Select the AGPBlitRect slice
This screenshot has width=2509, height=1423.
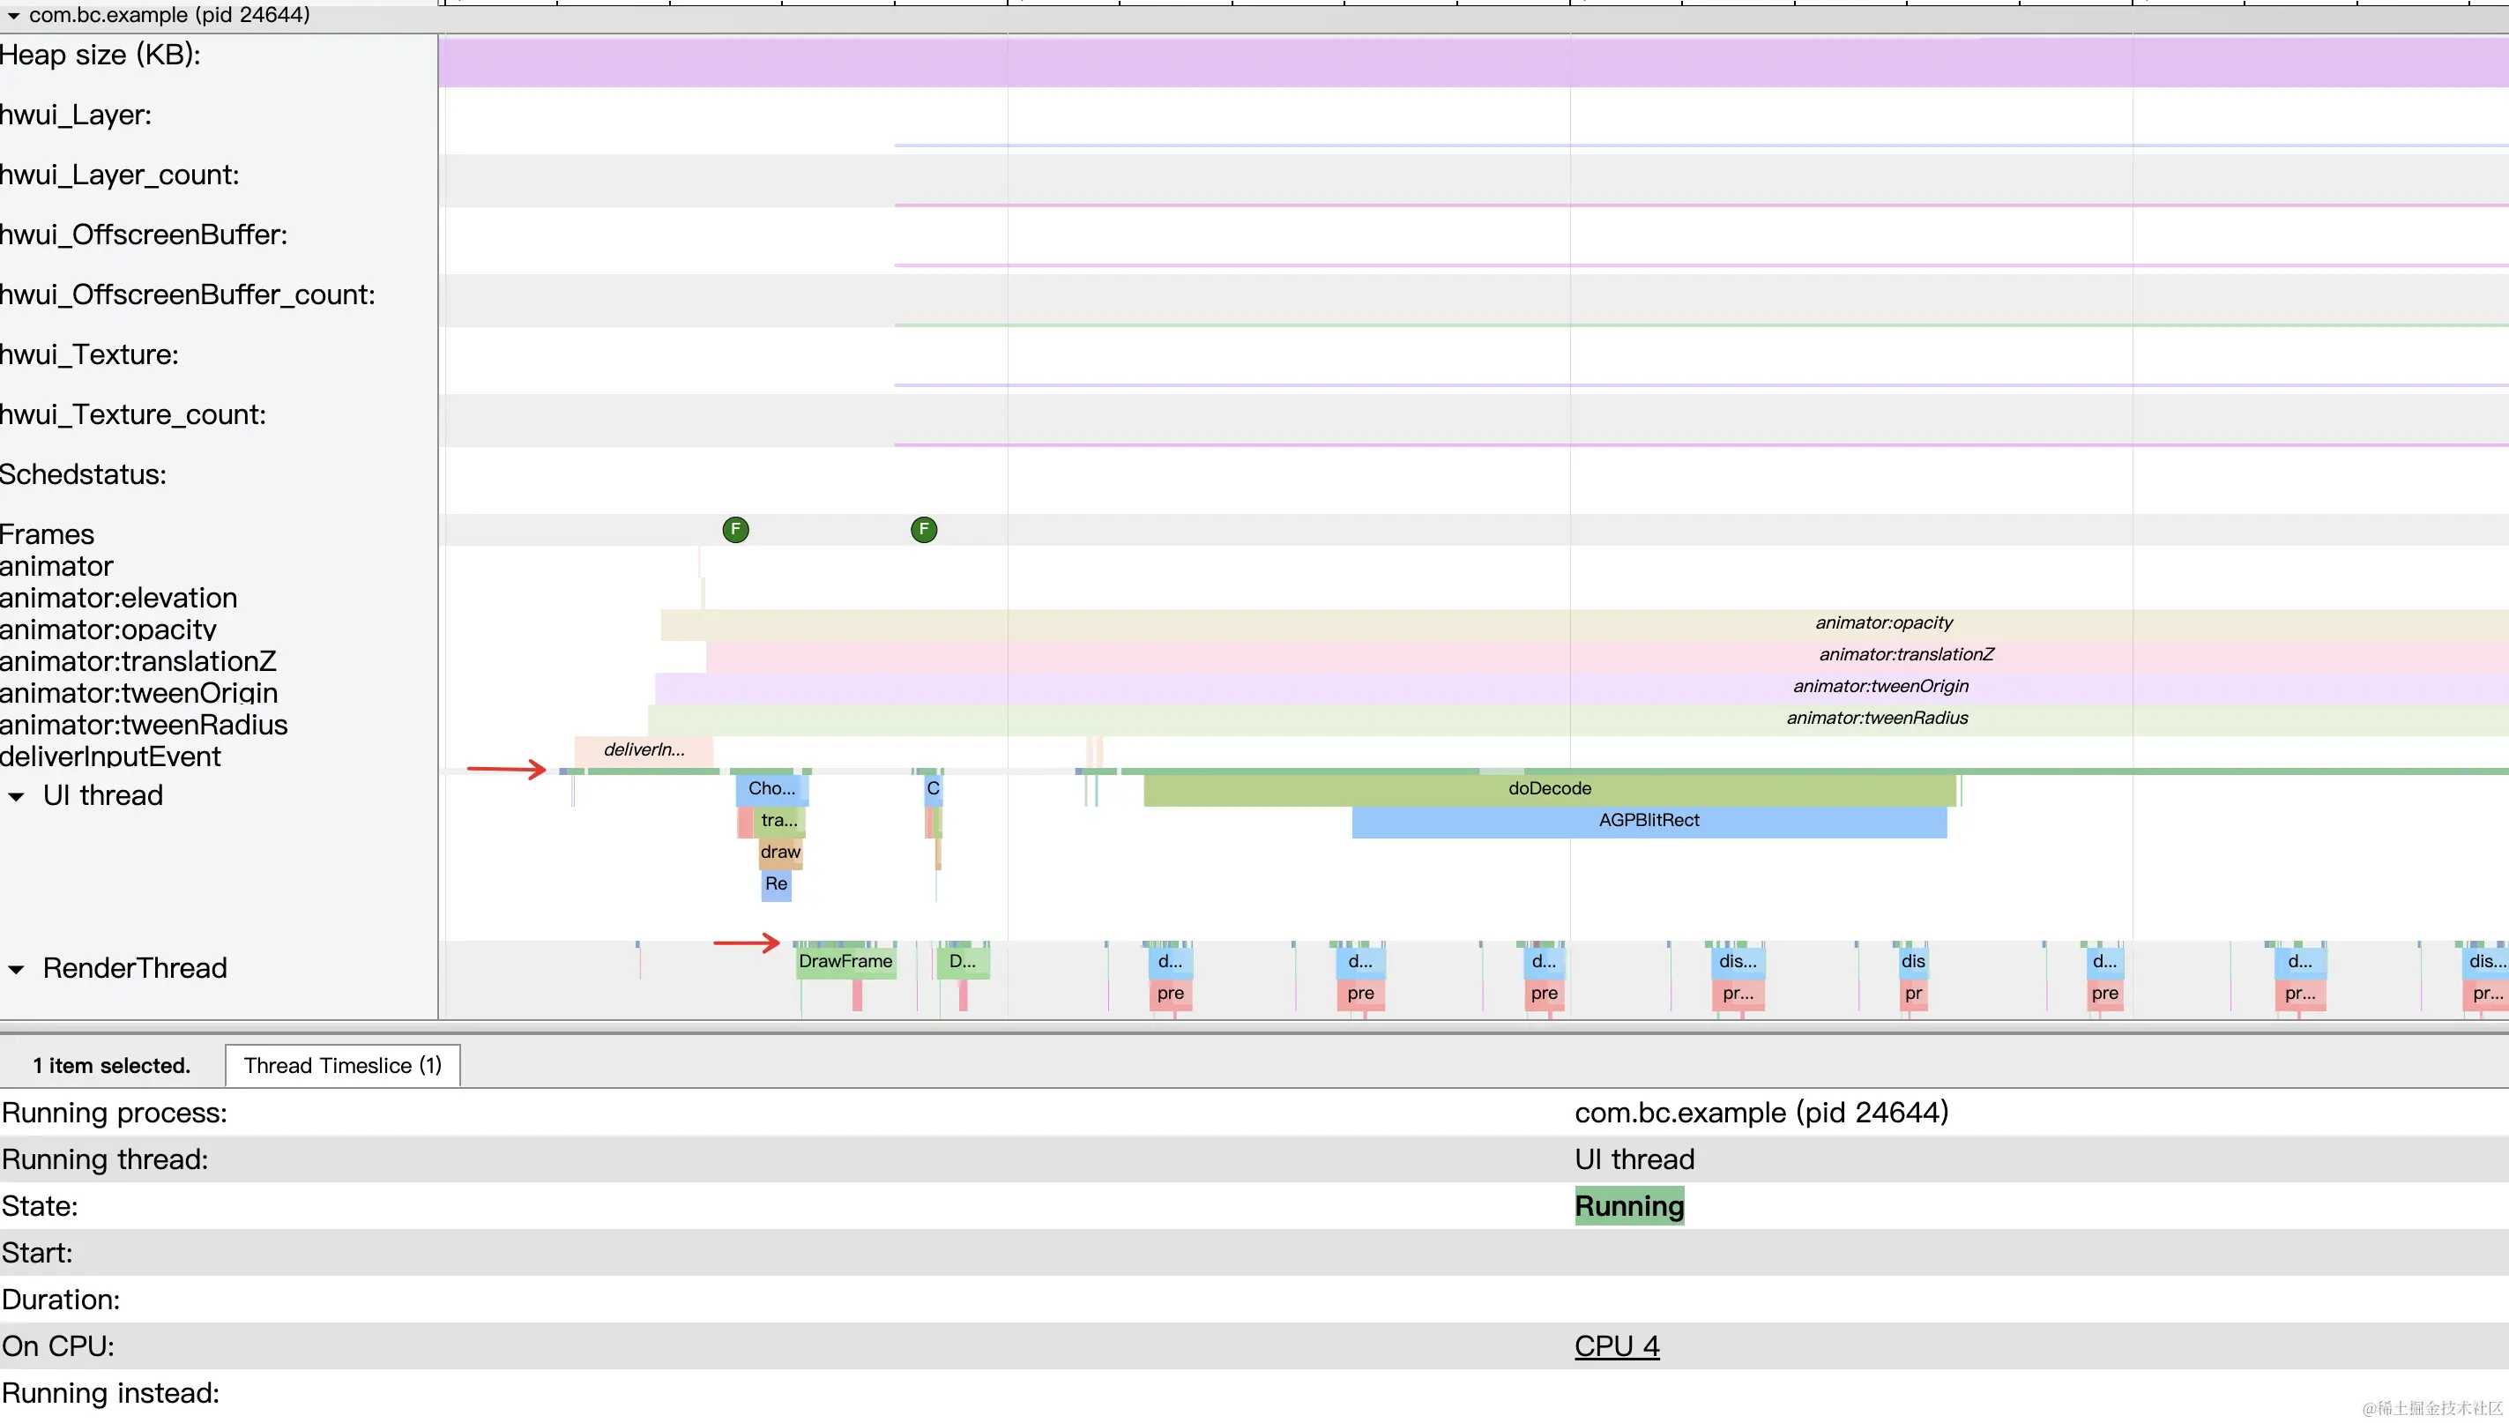tap(1649, 821)
